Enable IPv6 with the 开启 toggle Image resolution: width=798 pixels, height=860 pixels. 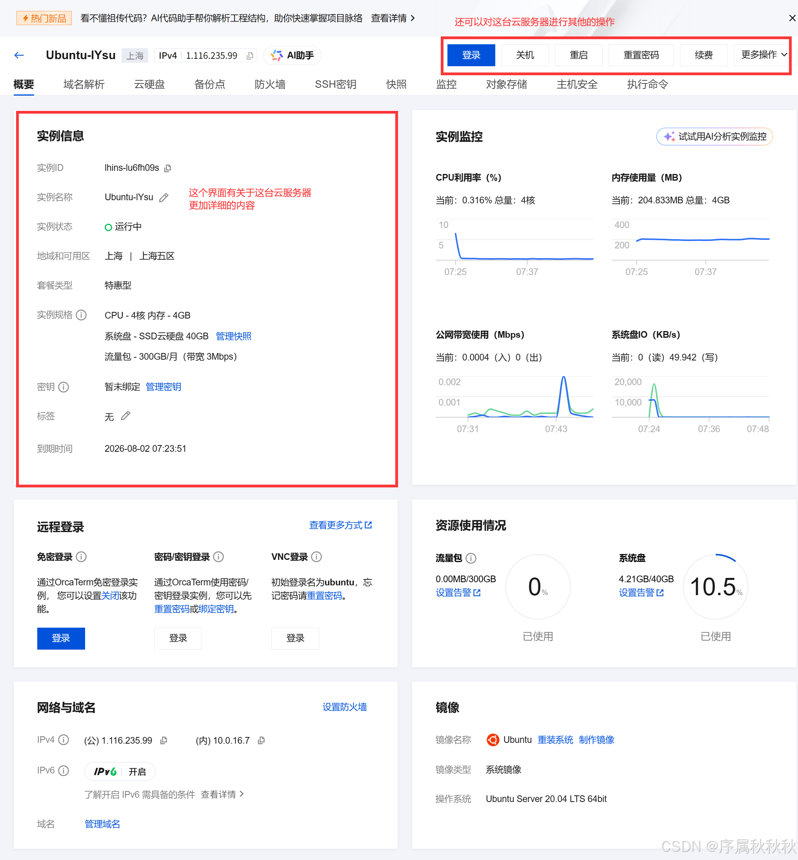pos(137,771)
